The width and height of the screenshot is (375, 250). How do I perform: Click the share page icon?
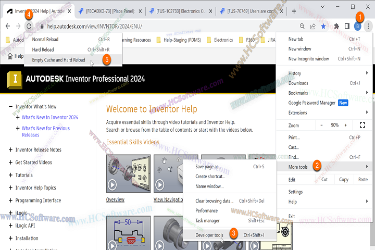coord(313,27)
